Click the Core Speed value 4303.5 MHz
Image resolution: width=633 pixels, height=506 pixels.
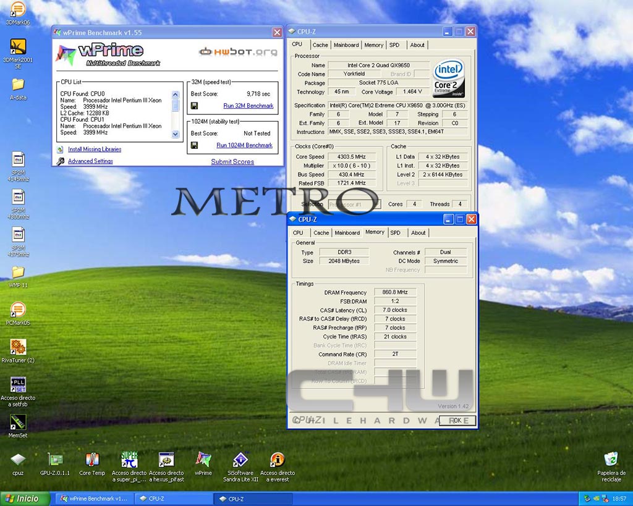(x=352, y=156)
